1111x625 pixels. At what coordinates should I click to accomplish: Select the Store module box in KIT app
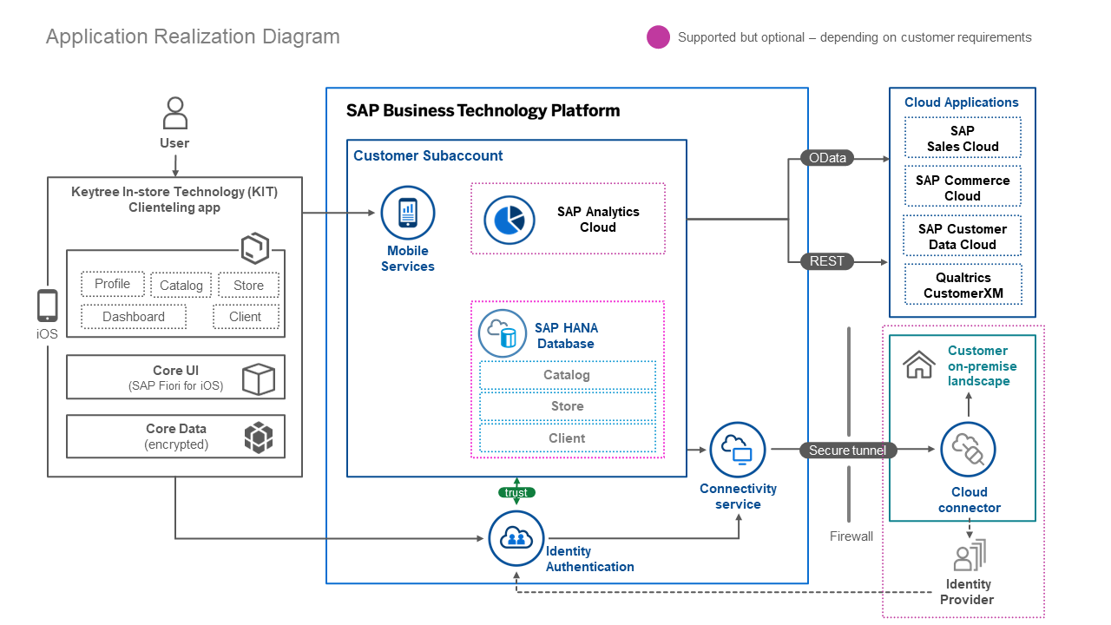coord(248,286)
